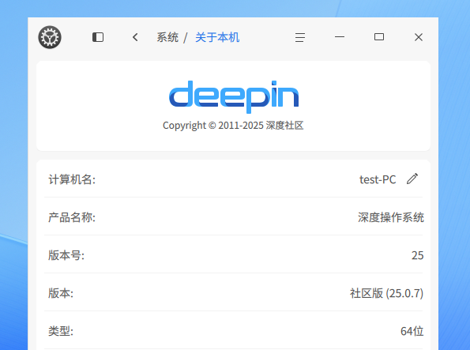Click the 版本号 label
Image resolution: width=470 pixels, height=350 pixels.
pos(66,255)
